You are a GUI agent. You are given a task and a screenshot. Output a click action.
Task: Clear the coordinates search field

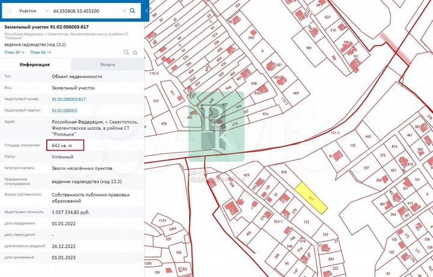[x=124, y=11]
